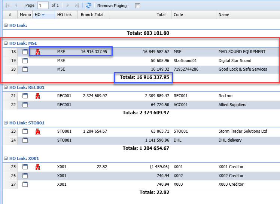Viewport: 280px width, 204px height.
Task: Collapse the HO Link: MSE group
Action: point(6,43)
